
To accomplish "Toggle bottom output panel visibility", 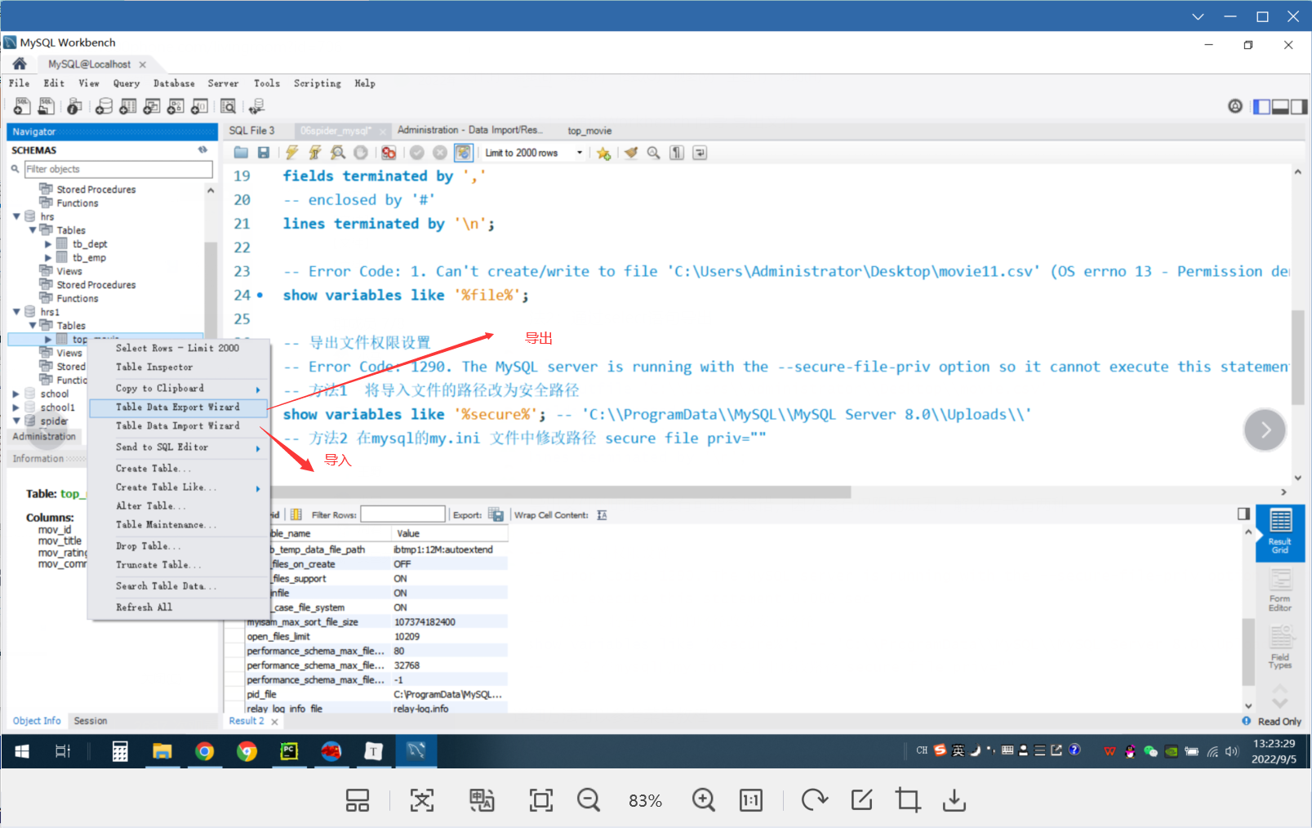I will [x=1280, y=106].
